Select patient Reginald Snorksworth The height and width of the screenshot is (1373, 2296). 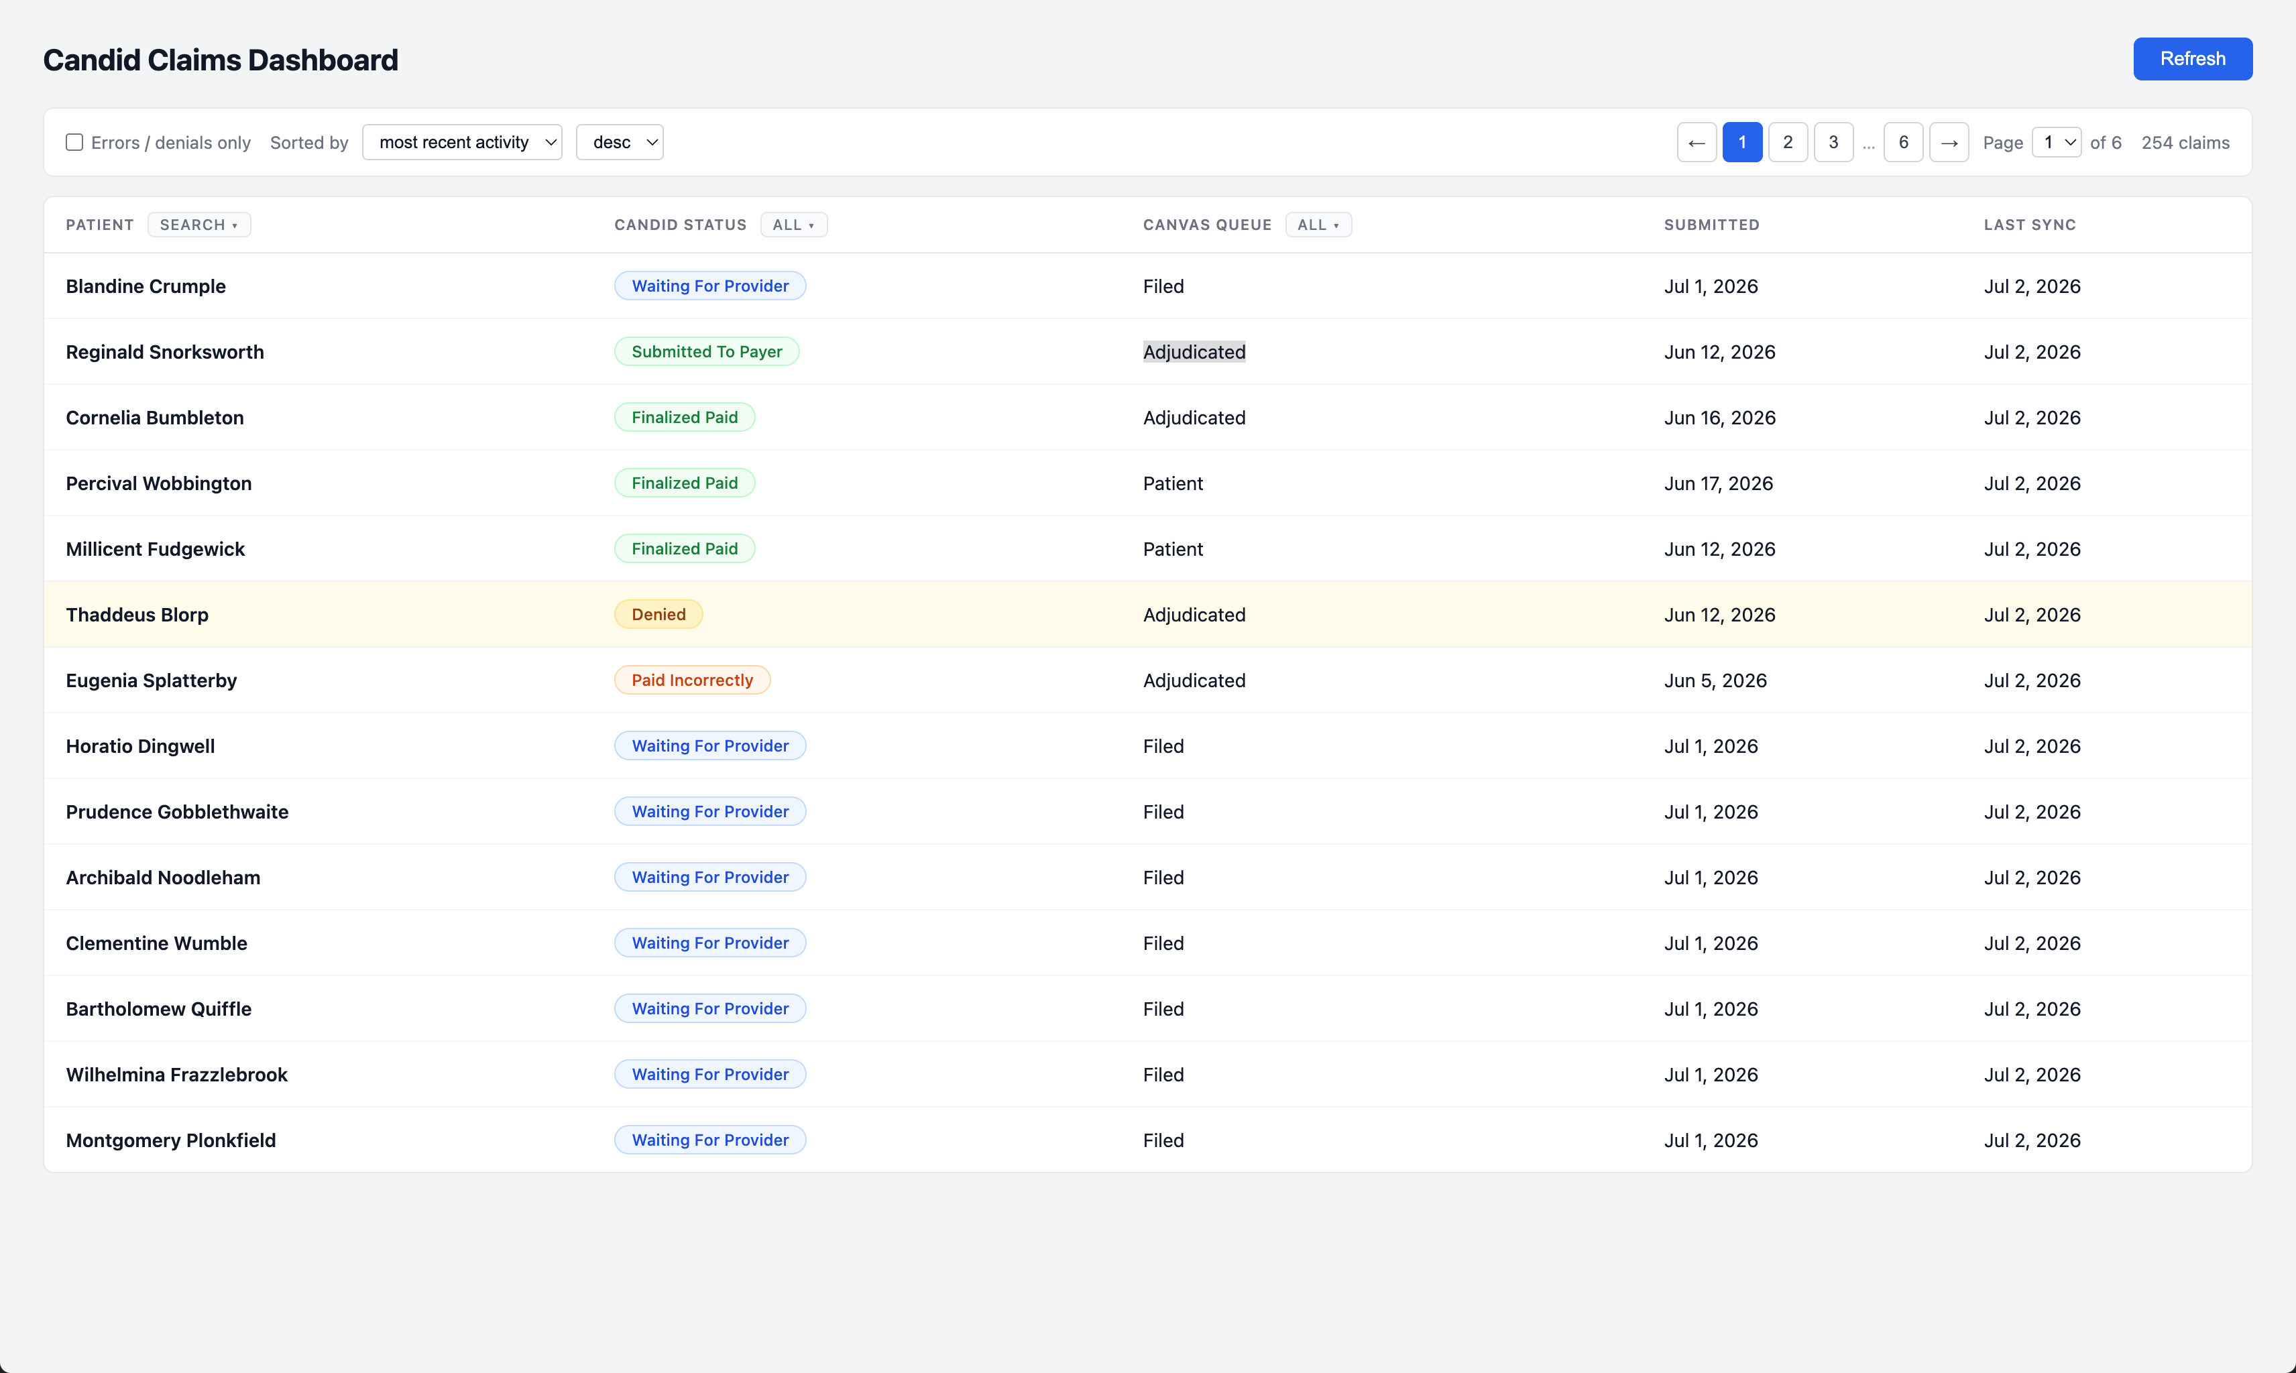(x=165, y=351)
